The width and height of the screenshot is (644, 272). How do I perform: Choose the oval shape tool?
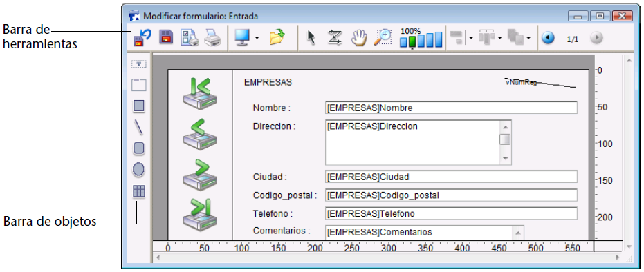click(x=139, y=170)
